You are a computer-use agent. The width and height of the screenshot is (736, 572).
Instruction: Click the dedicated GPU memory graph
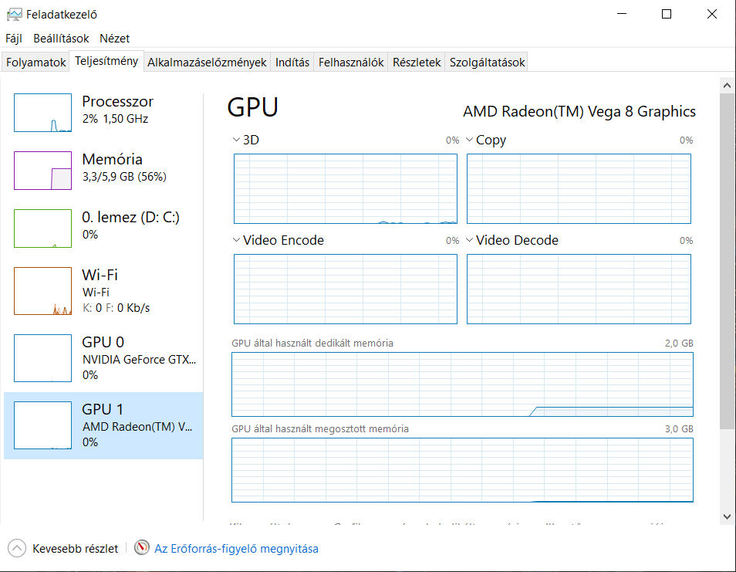click(x=462, y=384)
